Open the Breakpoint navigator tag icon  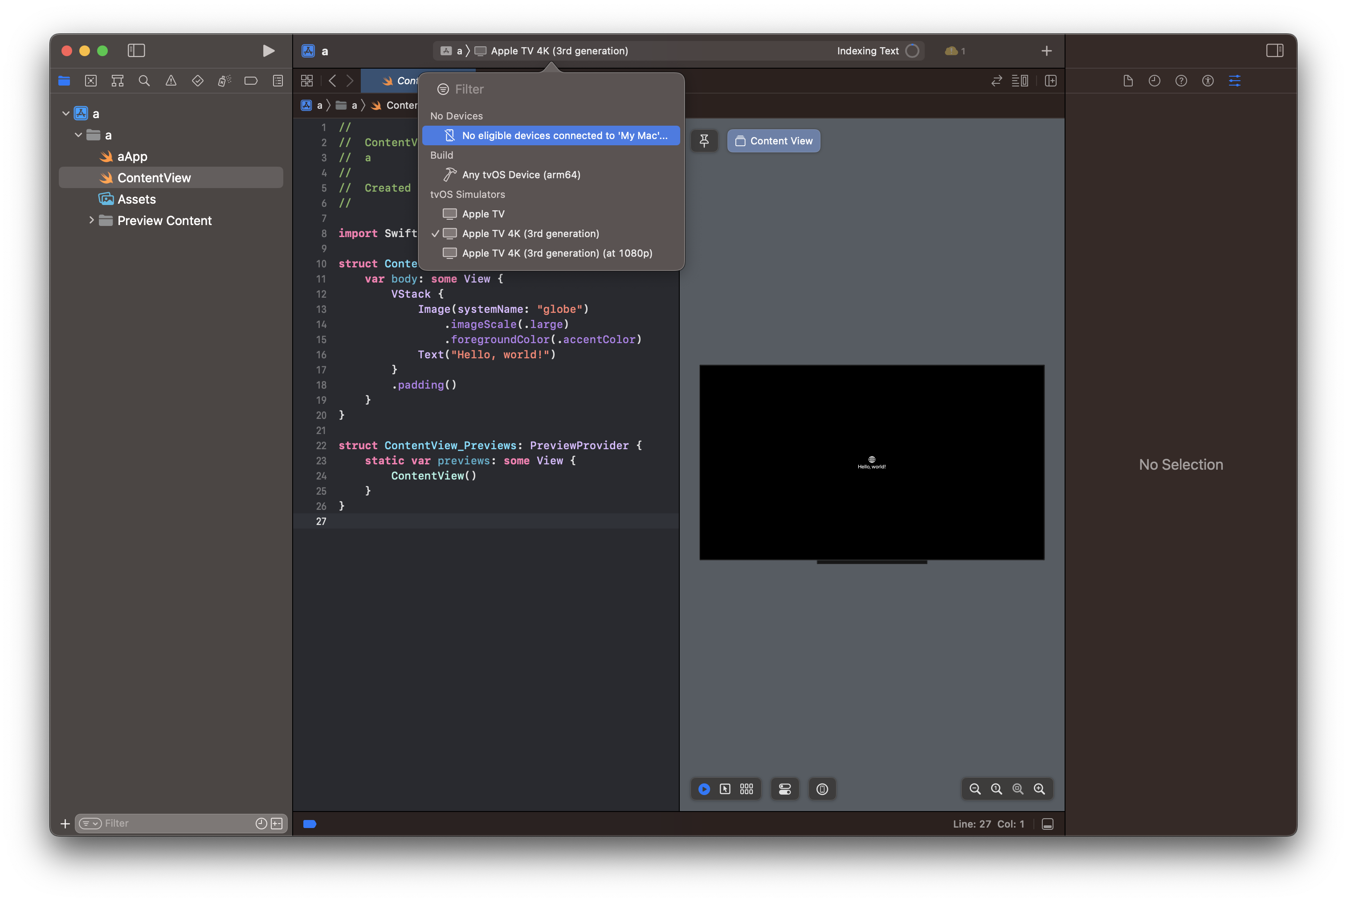[251, 81]
